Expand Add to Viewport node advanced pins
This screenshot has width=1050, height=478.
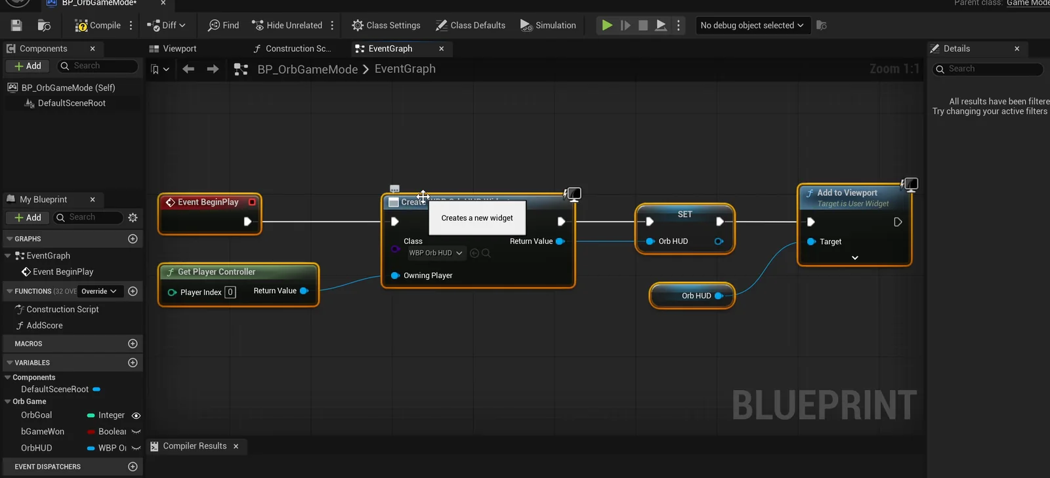coord(854,258)
